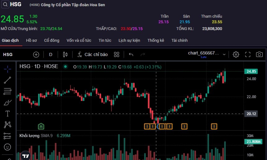The image size is (267, 160).
Task: Add symbol to compare with plus button
Action: click(x=36, y=55)
